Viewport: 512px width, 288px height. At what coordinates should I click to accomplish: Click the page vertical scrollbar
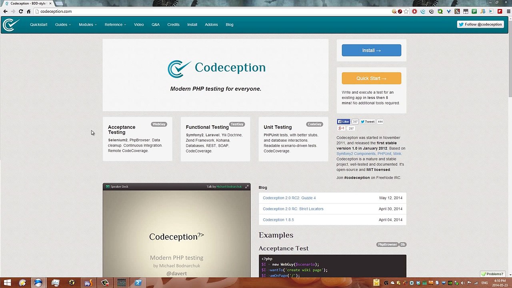tap(510, 58)
